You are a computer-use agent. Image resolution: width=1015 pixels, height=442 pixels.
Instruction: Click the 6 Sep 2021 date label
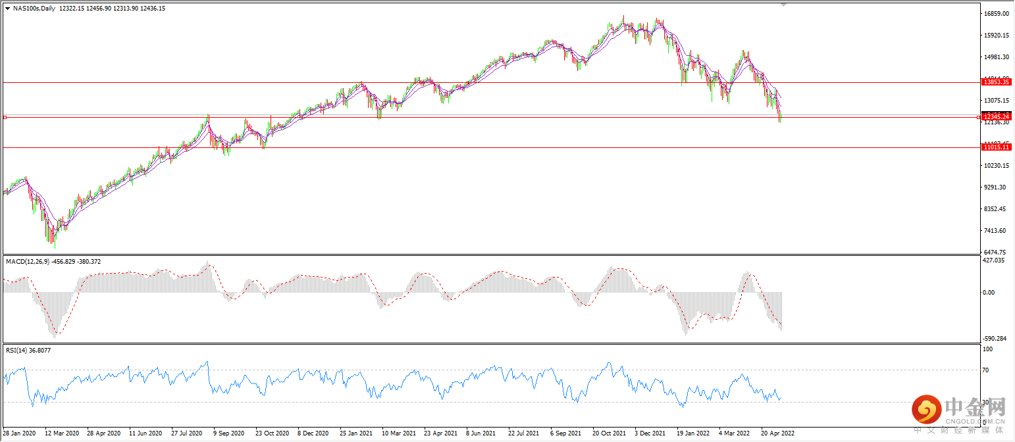pyautogui.click(x=567, y=433)
